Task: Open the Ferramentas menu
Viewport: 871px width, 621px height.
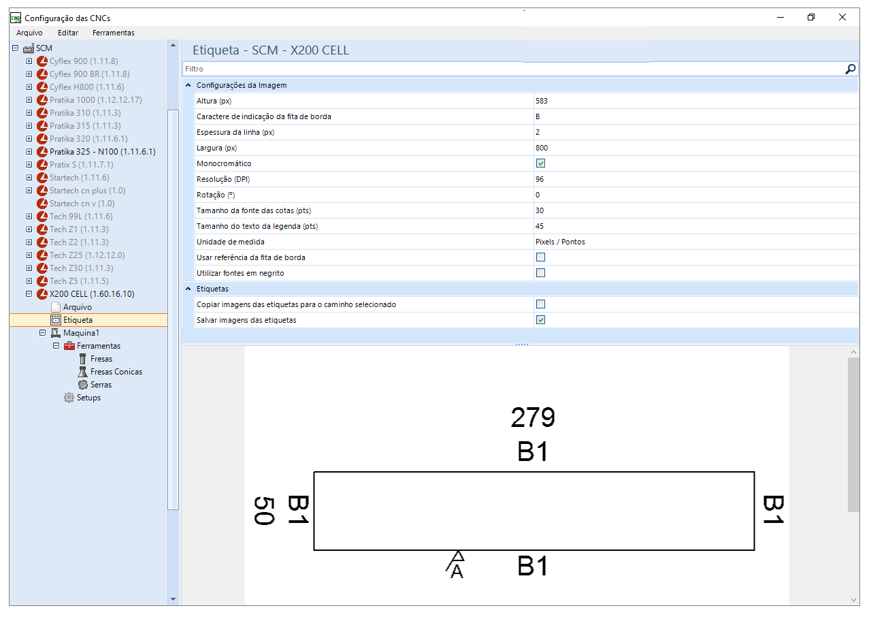Action: (x=114, y=33)
